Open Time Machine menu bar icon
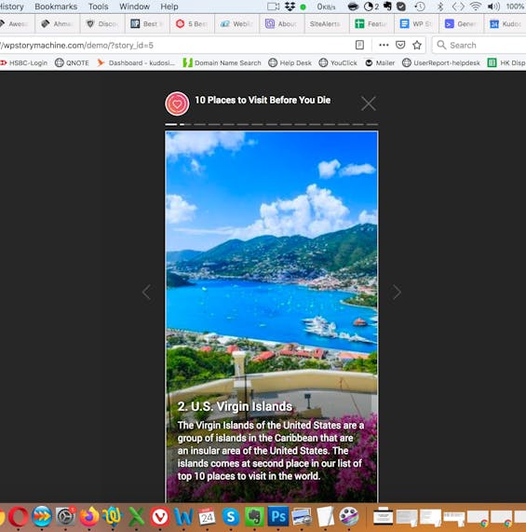The width and height of the screenshot is (526, 532). click(420, 7)
